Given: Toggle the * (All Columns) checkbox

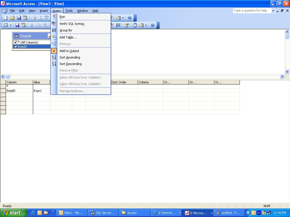Looking at the screenshot, I should click(x=16, y=42).
